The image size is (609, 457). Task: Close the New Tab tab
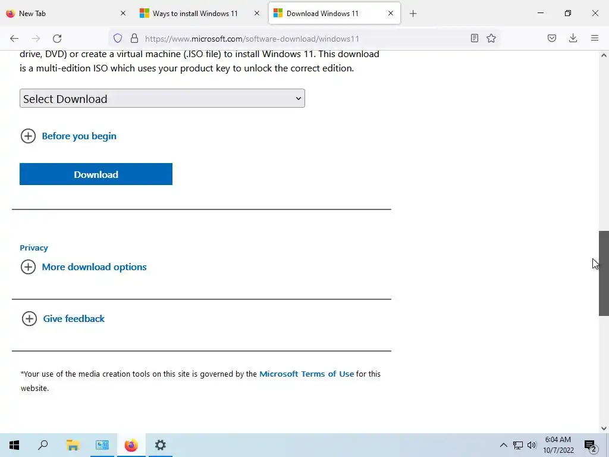tap(123, 13)
